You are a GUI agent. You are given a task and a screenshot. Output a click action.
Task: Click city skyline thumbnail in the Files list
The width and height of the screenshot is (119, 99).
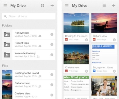point(7,94)
